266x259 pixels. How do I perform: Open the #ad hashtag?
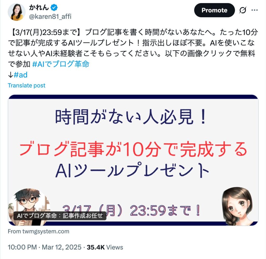(x=20, y=75)
